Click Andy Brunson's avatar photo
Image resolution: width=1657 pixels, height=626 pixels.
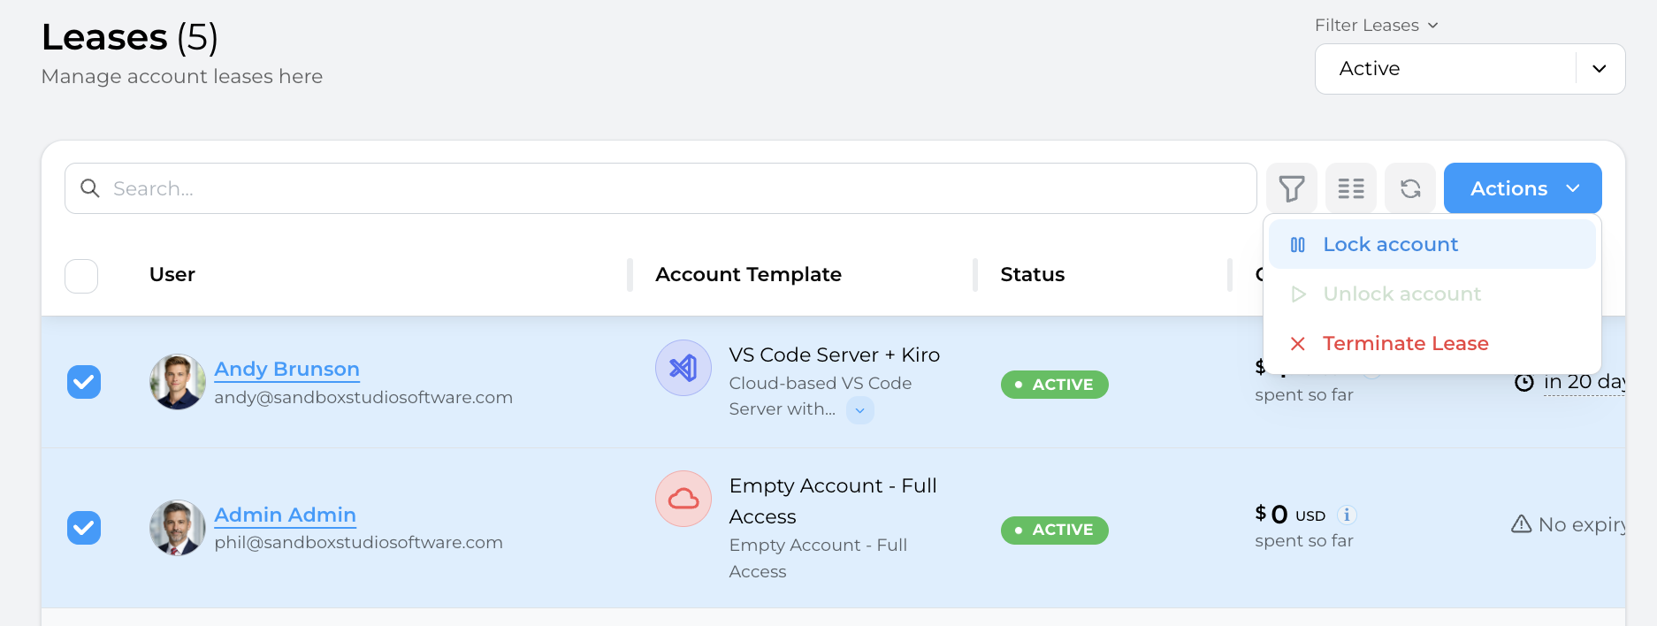point(178,382)
